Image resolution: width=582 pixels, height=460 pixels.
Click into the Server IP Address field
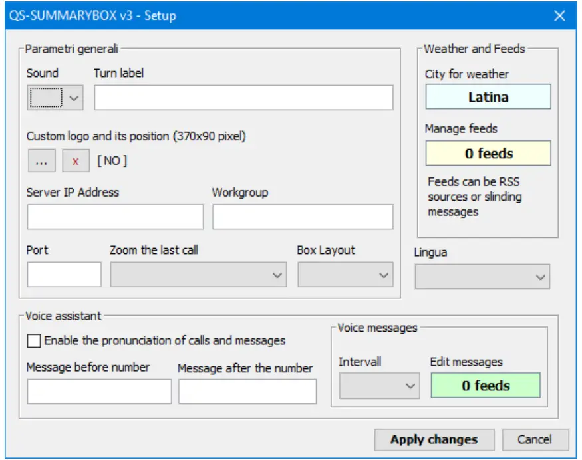[115, 217]
